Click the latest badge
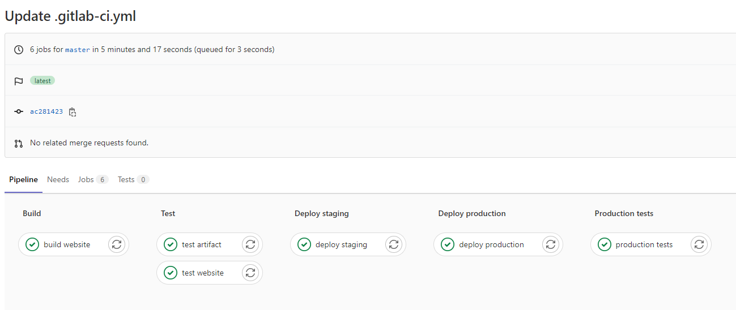 [42, 81]
